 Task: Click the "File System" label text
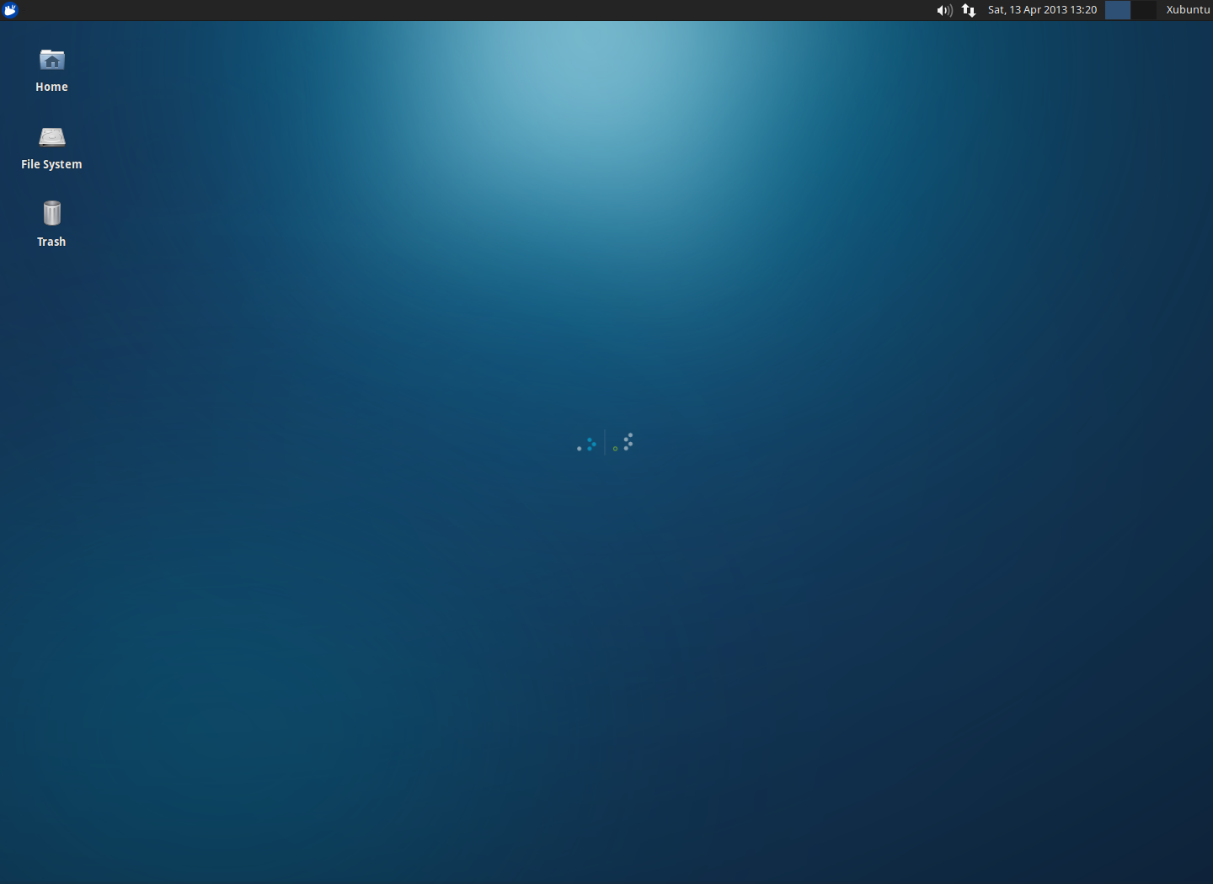[x=51, y=164]
